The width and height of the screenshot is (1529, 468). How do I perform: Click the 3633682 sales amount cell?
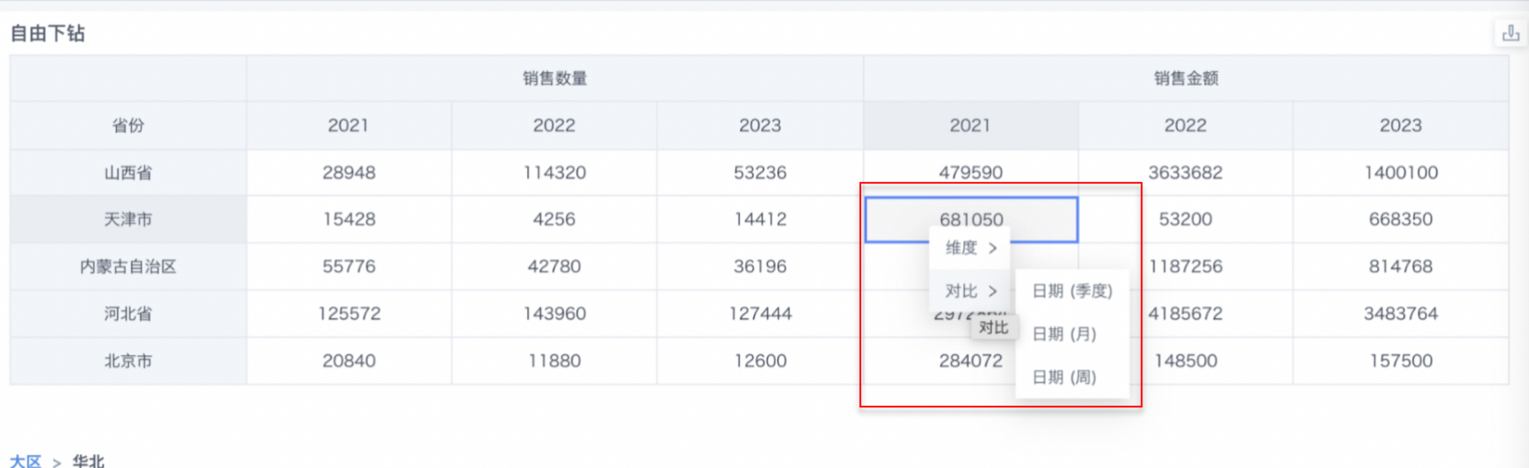click(1185, 173)
